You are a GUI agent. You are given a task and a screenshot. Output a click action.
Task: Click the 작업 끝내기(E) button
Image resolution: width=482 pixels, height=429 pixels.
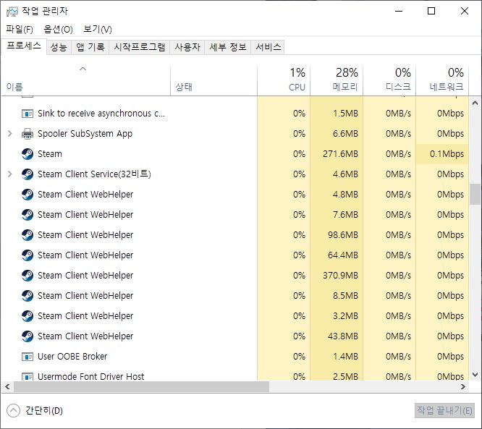click(x=444, y=411)
